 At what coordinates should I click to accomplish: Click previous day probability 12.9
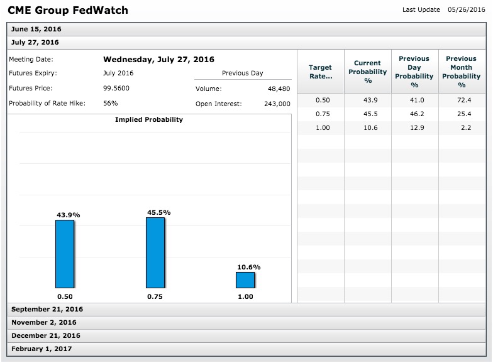coord(417,128)
